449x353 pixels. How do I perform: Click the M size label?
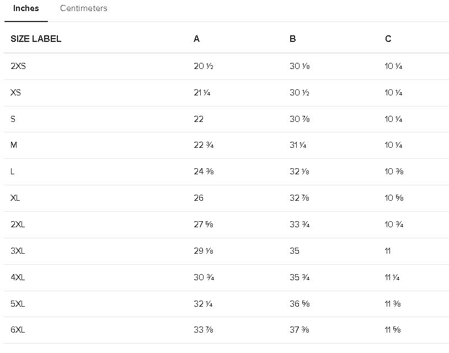pos(14,145)
